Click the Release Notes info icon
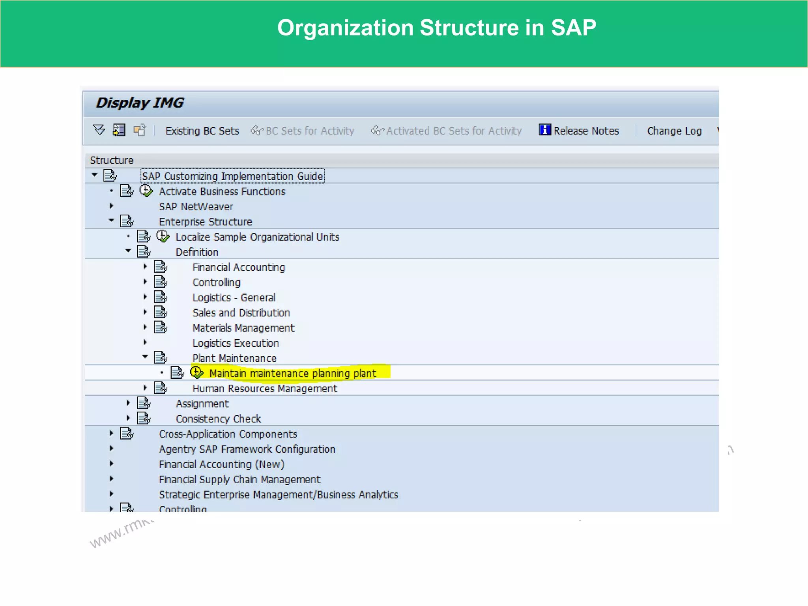This screenshot has width=808, height=606. click(544, 129)
